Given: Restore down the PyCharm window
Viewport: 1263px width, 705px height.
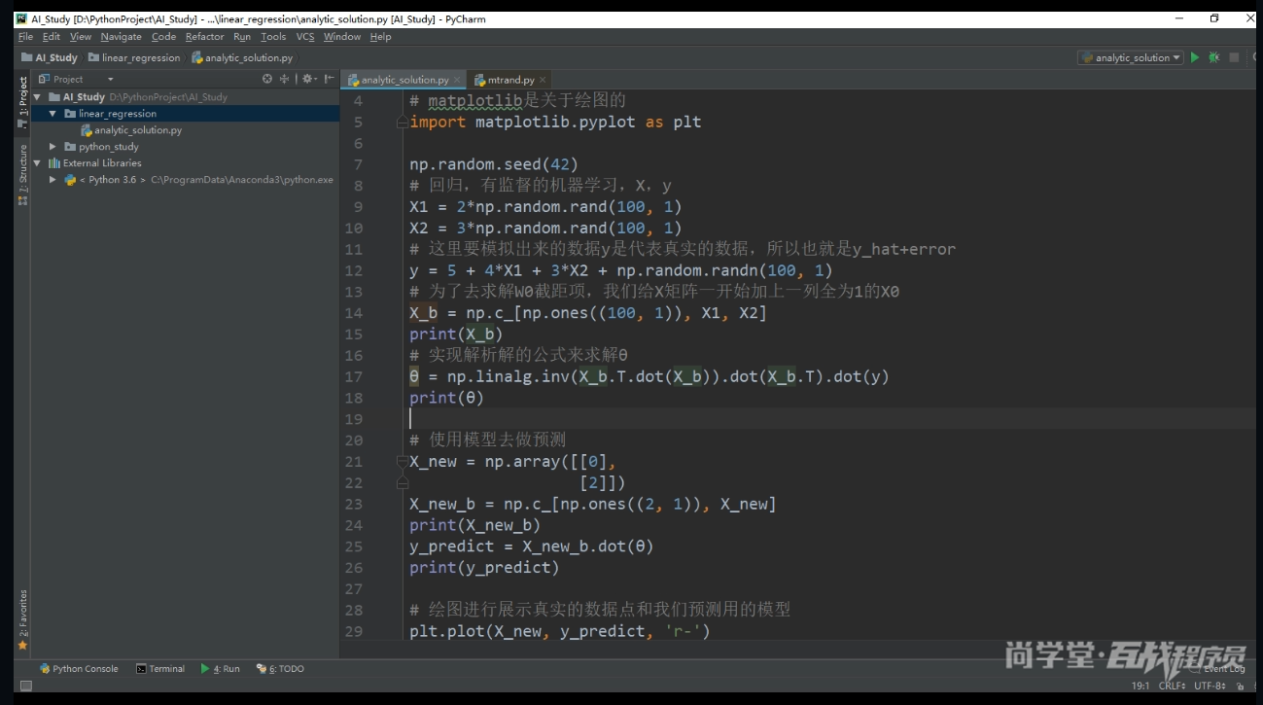Looking at the screenshot, I should click(x=1214, y=18).
